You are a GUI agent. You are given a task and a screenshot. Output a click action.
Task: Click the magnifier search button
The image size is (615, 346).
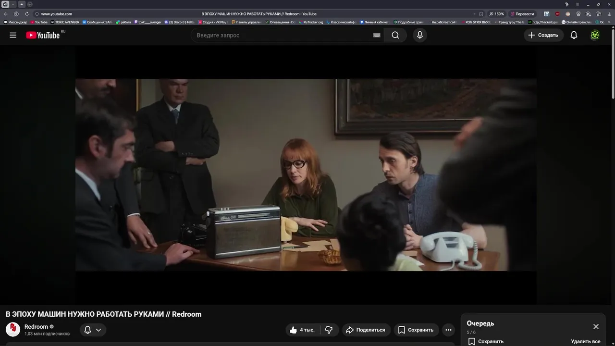[x=395, y=35]
